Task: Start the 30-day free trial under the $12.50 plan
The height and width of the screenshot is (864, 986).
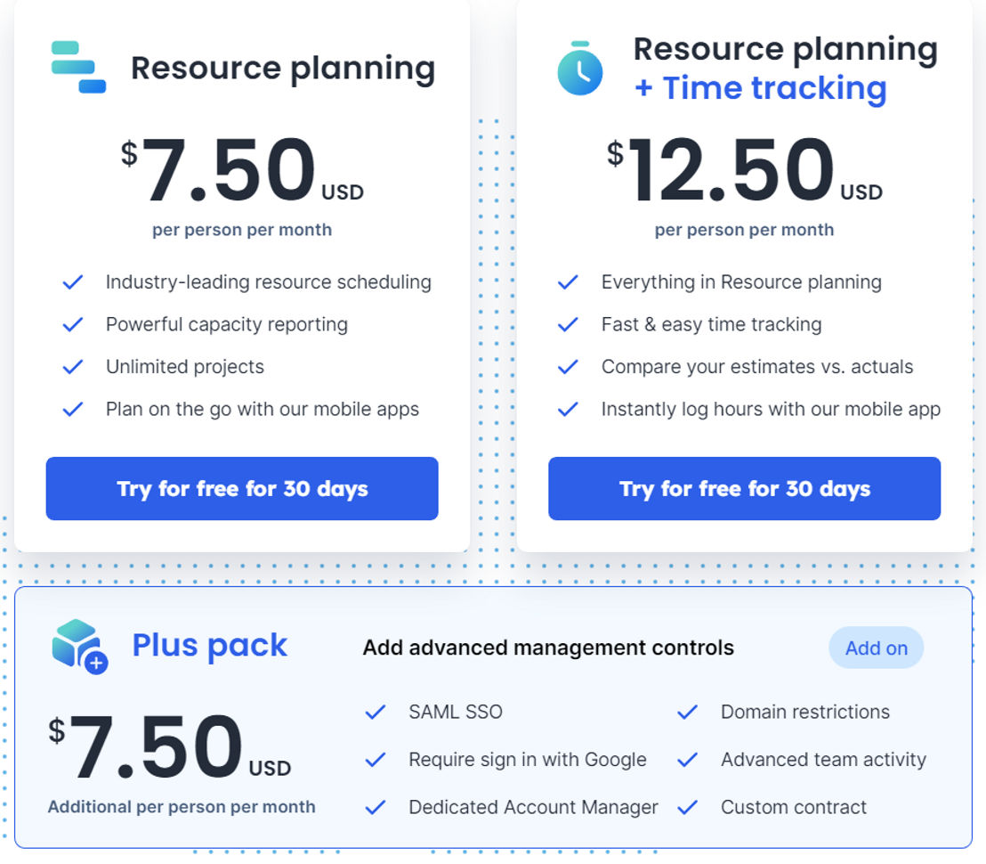Action: pyautogui.click(x=745, y=489)
